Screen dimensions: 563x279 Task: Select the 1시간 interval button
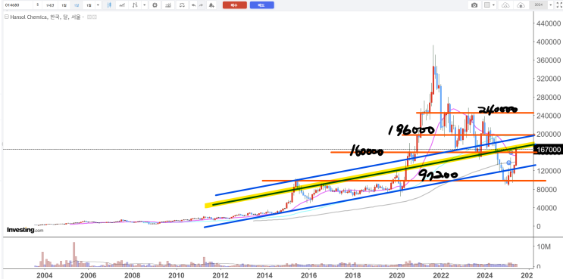[50, 5]
